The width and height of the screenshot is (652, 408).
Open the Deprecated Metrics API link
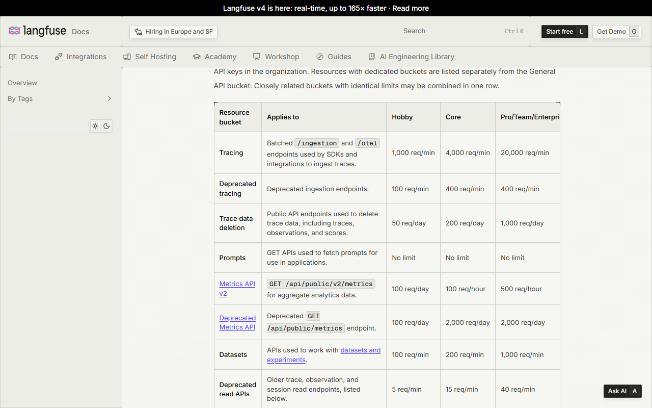[237, 322]
